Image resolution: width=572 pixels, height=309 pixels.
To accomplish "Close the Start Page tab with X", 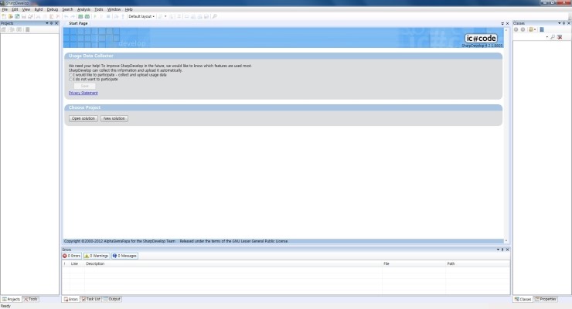I will (507, 23).
